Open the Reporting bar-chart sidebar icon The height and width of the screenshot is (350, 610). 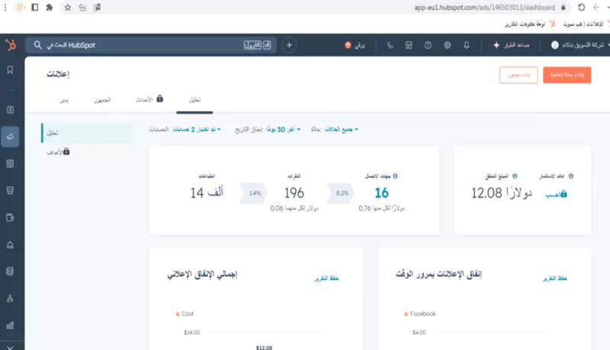pyautogui.click(x=10, y=325)
